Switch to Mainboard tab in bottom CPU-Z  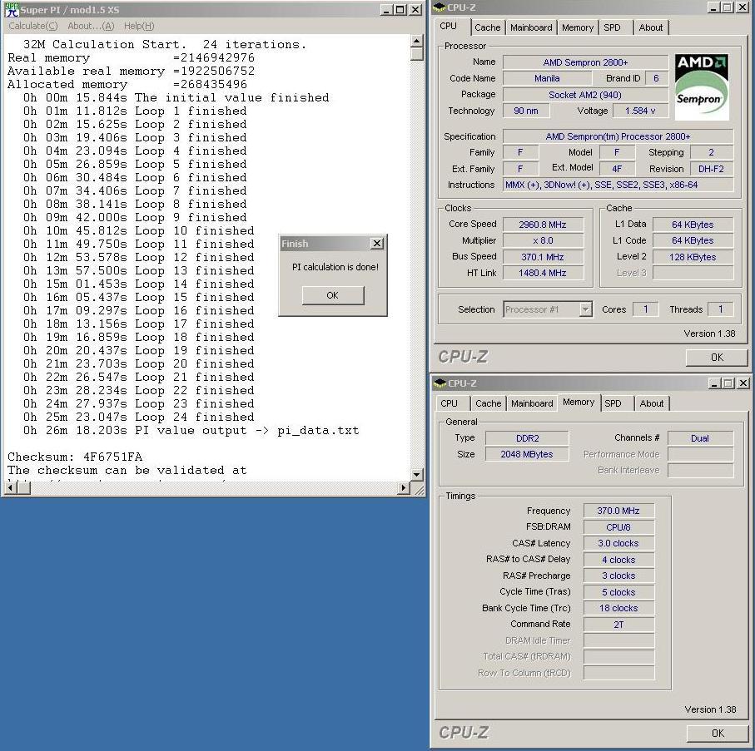532,403
